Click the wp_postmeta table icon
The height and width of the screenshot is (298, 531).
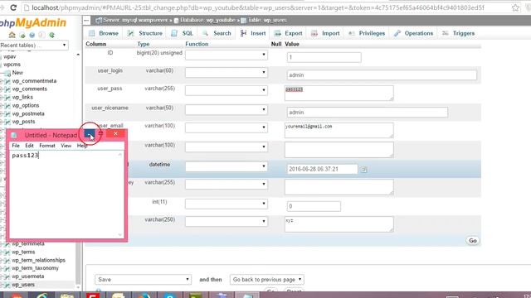(x=7, y=114)
